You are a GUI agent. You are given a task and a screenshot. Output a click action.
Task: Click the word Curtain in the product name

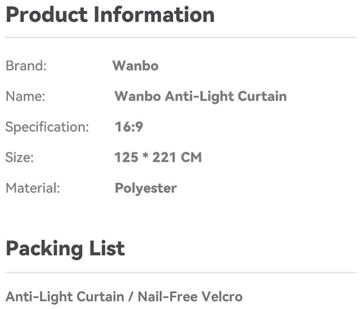click(262, 96)
